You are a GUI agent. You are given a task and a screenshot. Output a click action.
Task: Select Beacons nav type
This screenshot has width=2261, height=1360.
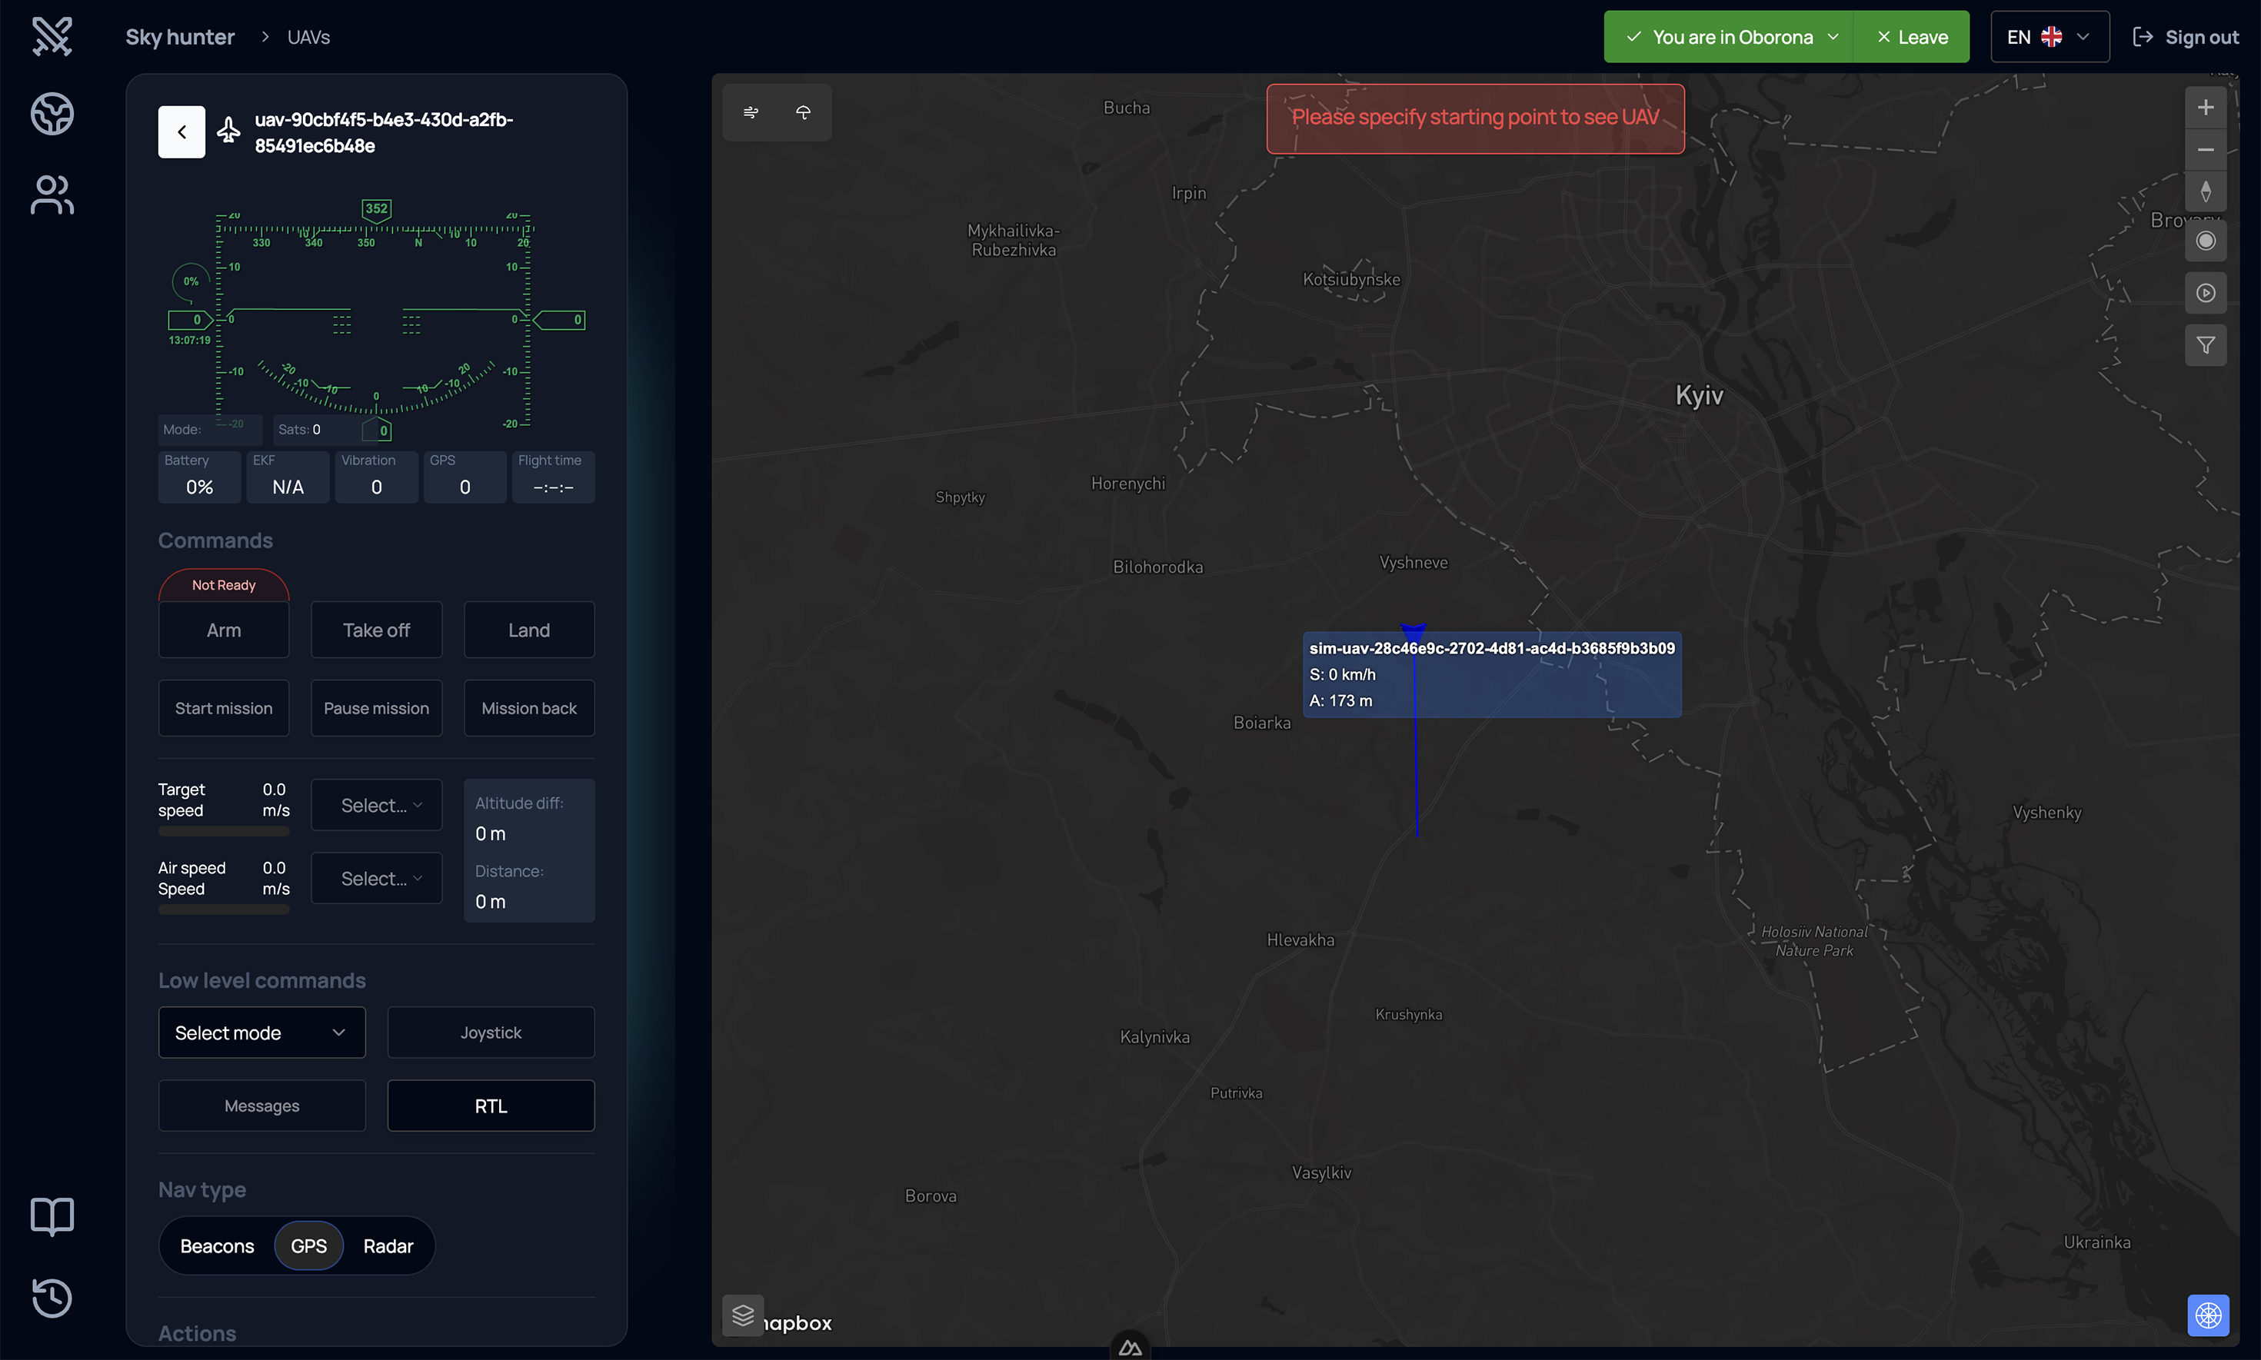pyautogui.click(x=217, y=1245)
